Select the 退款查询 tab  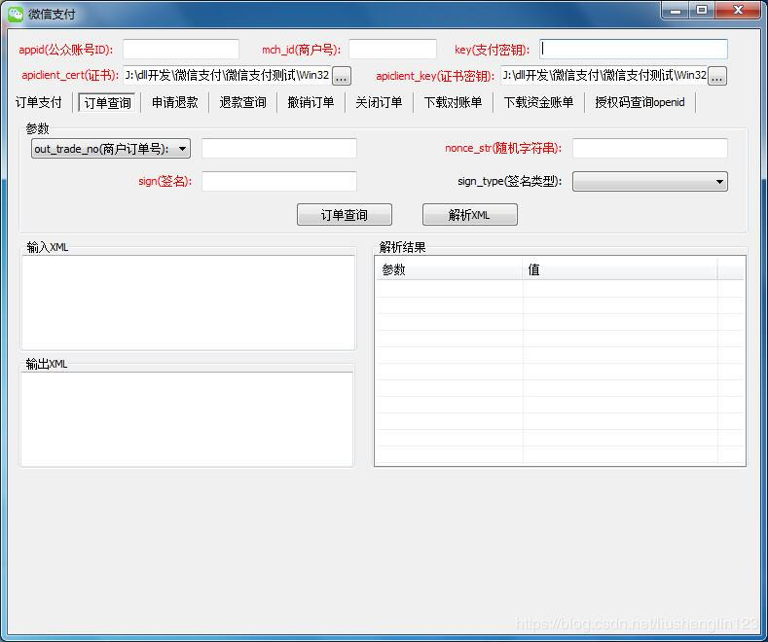click(x=243, y=102)
